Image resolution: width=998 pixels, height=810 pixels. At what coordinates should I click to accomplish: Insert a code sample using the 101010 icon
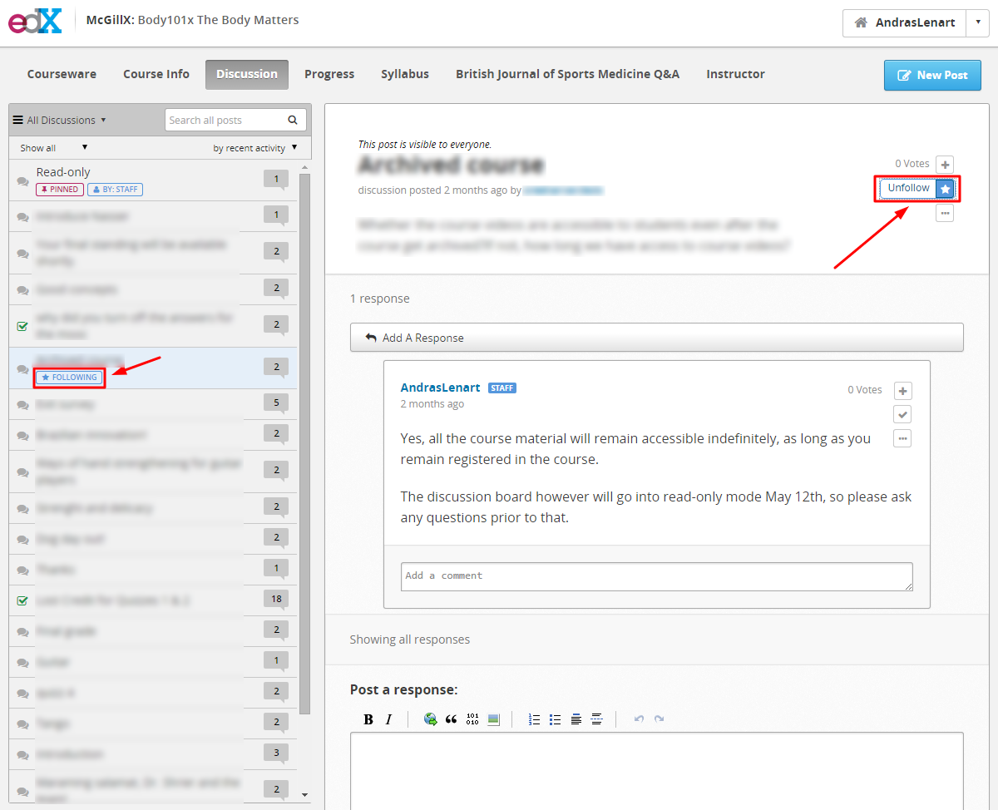point(472,719)
